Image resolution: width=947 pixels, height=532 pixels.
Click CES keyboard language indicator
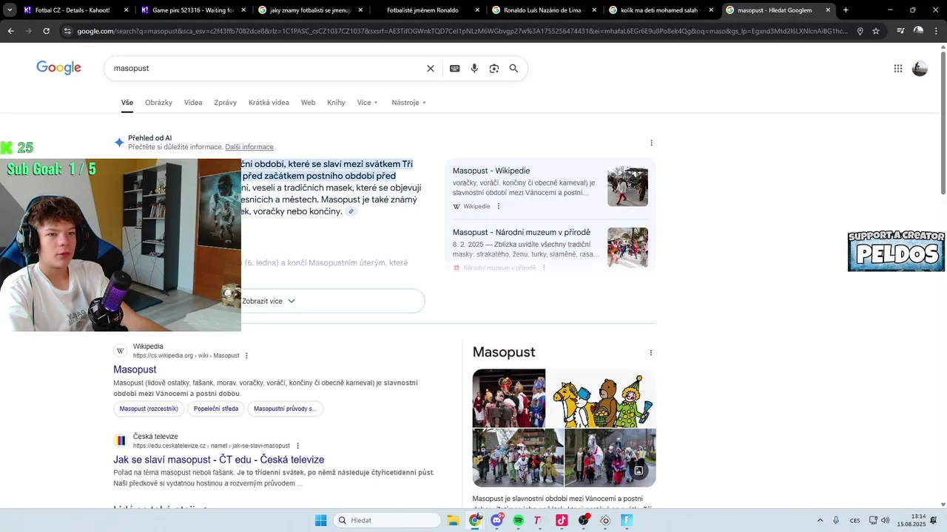(855, 520)
